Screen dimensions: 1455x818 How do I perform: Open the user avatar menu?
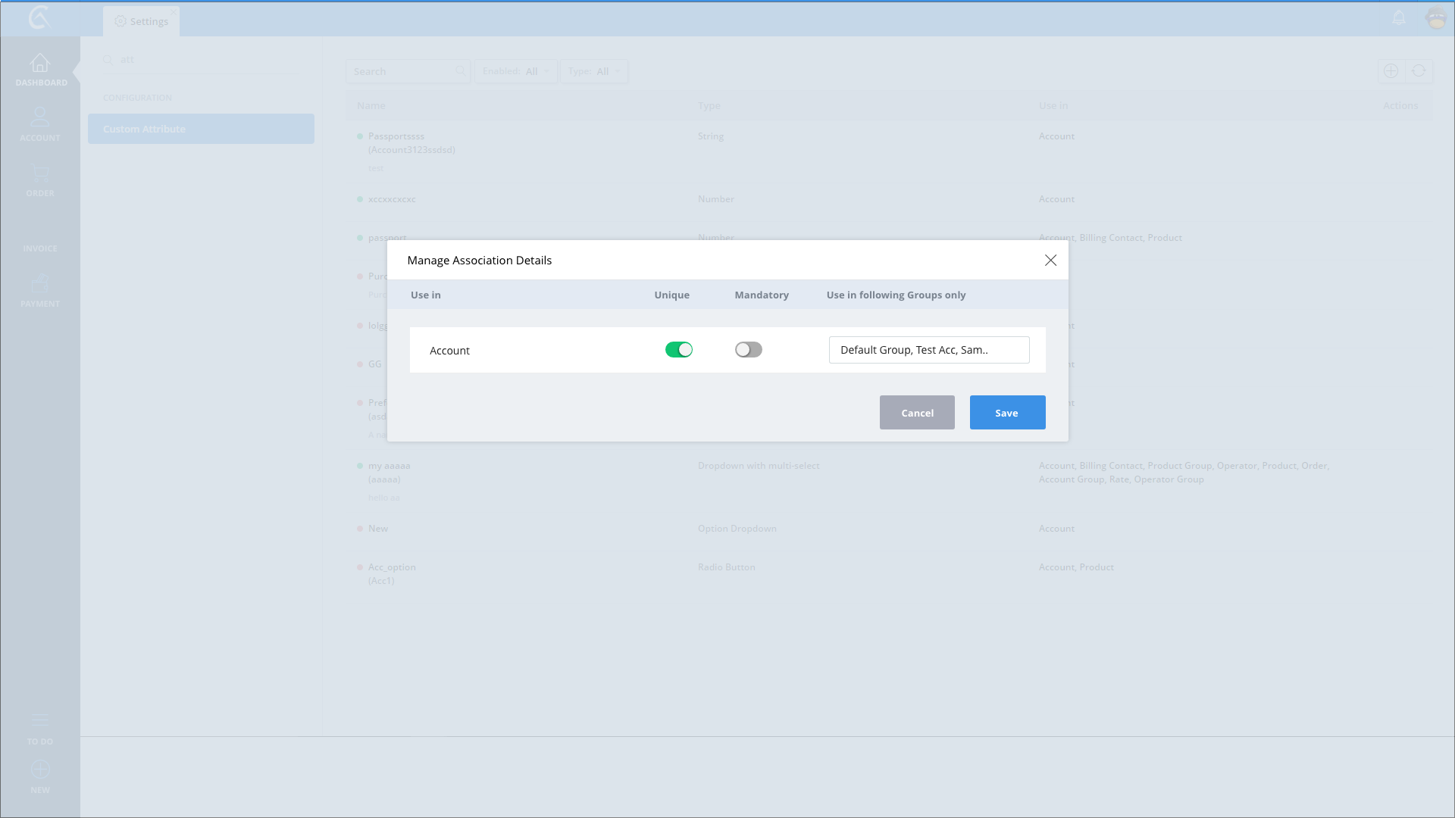[1436, 18]
